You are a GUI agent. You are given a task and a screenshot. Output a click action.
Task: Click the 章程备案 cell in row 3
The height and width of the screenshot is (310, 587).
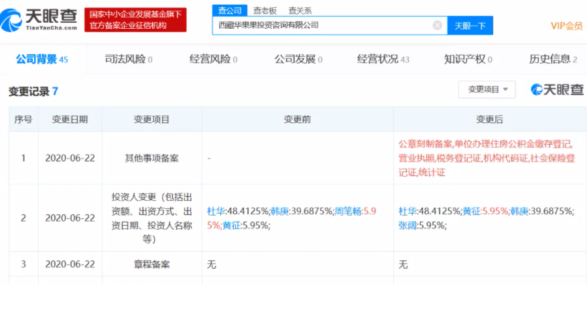[151, 264]
